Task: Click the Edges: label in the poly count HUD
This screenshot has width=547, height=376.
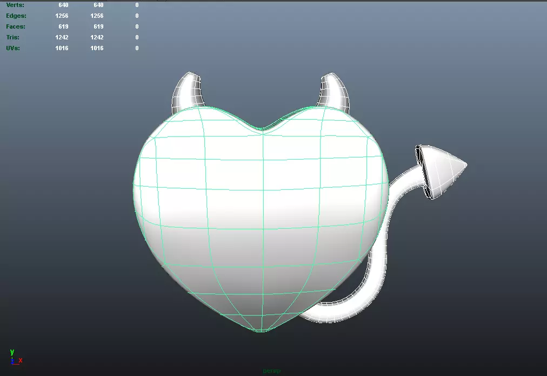Action: point(16,16)
